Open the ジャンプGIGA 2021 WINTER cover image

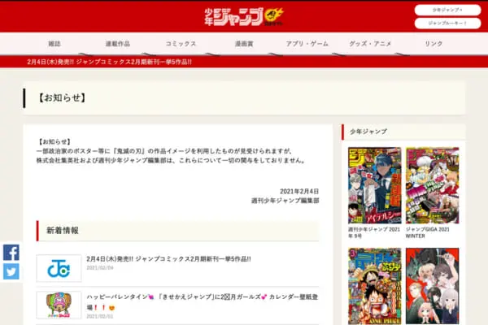pos(433,185)
